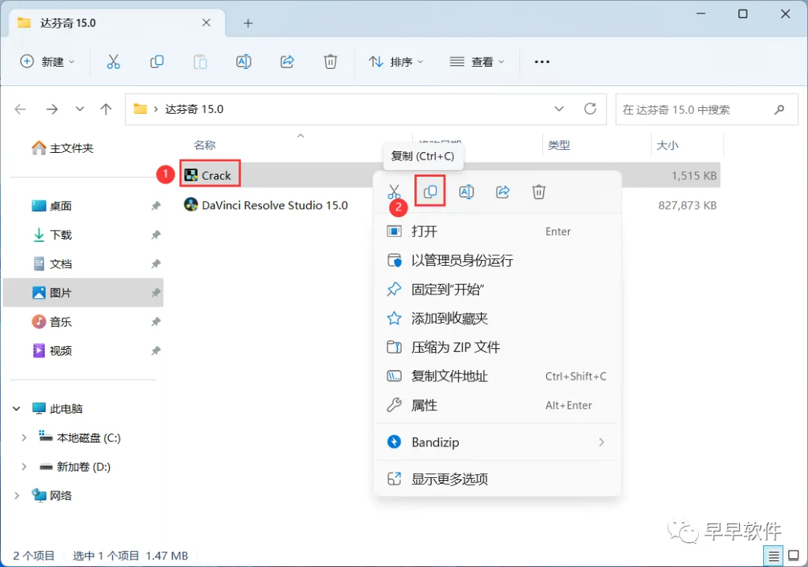Expand the address bar history dropdown
This screenshot has width=808, height=567.
coord(559,109)
